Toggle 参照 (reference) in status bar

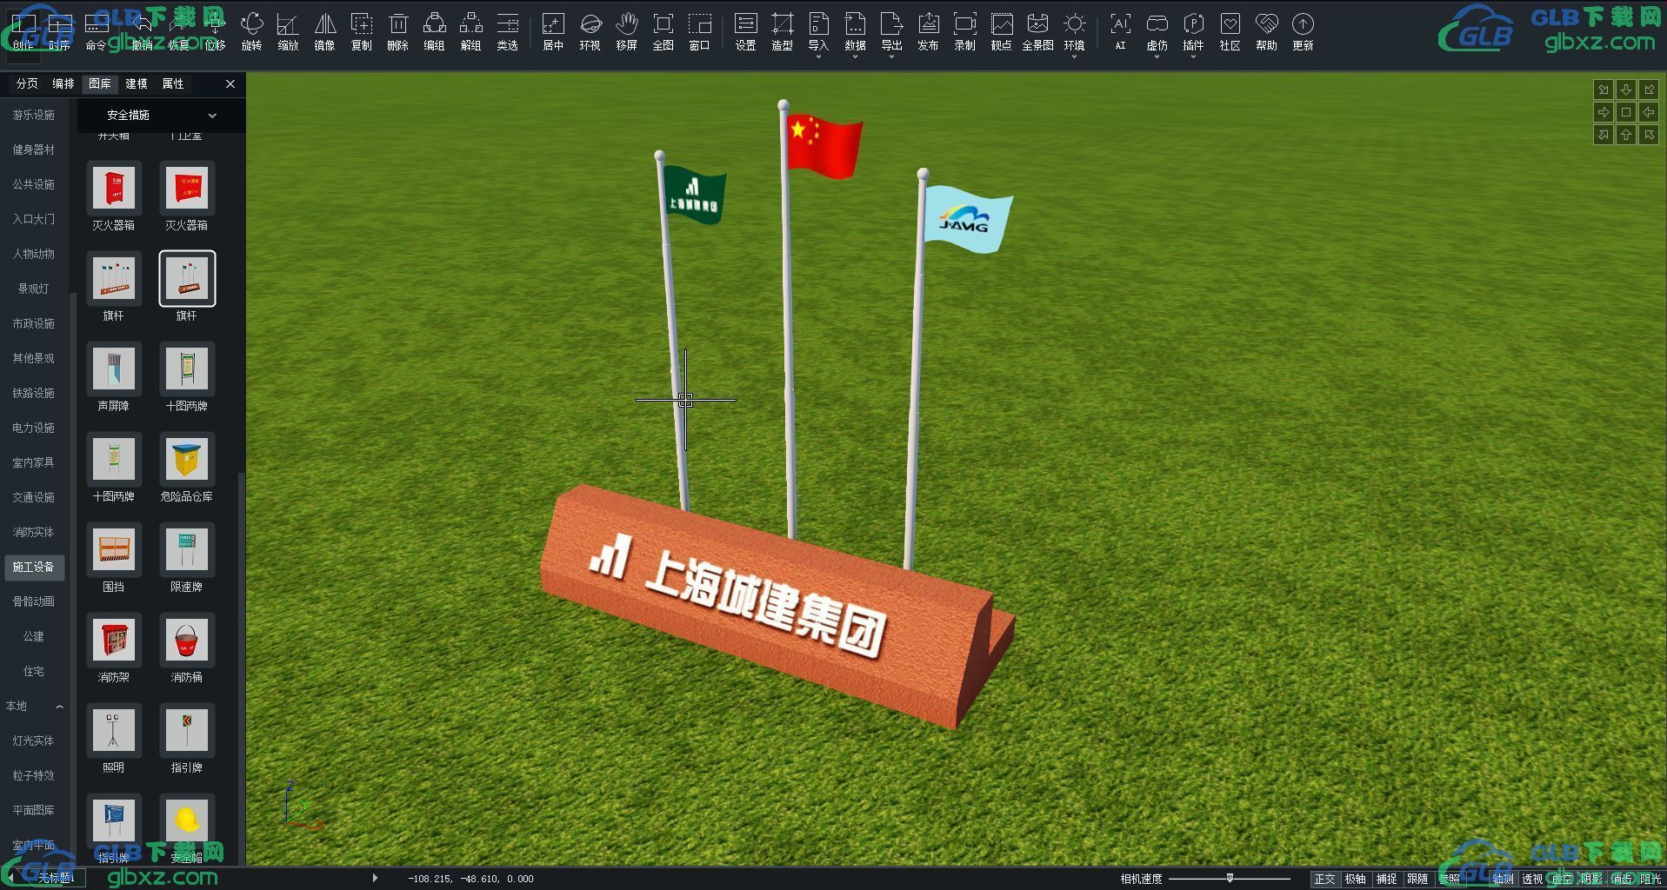click(1450, 879)
